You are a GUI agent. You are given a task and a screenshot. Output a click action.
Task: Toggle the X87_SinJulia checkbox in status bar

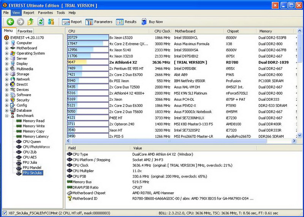click(x=4, y=213)
